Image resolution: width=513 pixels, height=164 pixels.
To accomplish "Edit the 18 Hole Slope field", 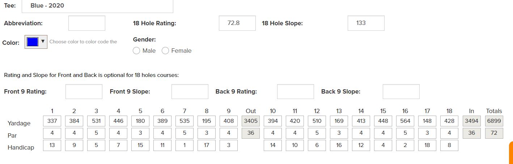I will [x=366, y=23].
